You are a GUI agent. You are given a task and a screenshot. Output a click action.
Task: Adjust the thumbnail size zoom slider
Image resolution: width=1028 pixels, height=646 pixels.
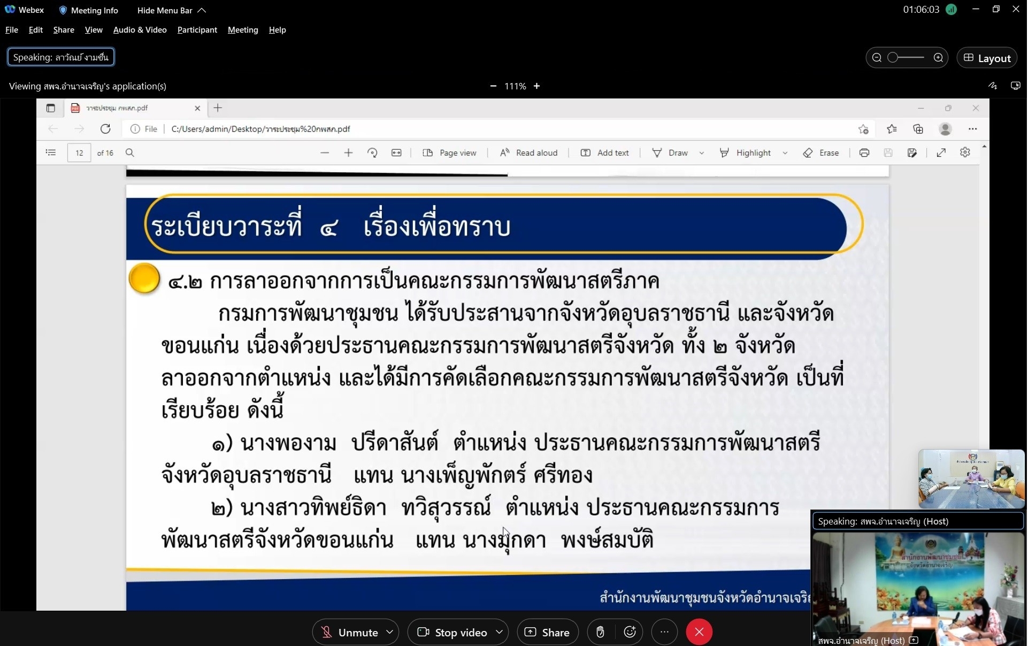pyautogui.click(x=906, y=58)
